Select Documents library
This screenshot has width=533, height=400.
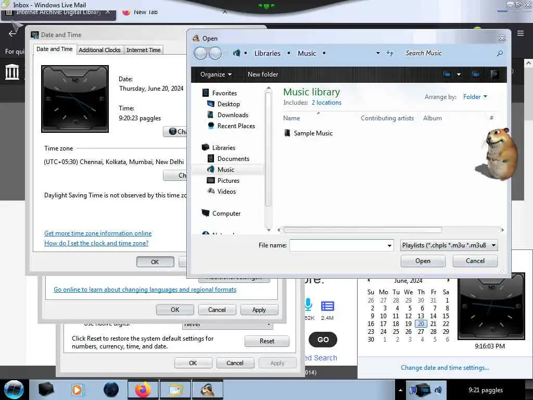[x=233, y=158]
